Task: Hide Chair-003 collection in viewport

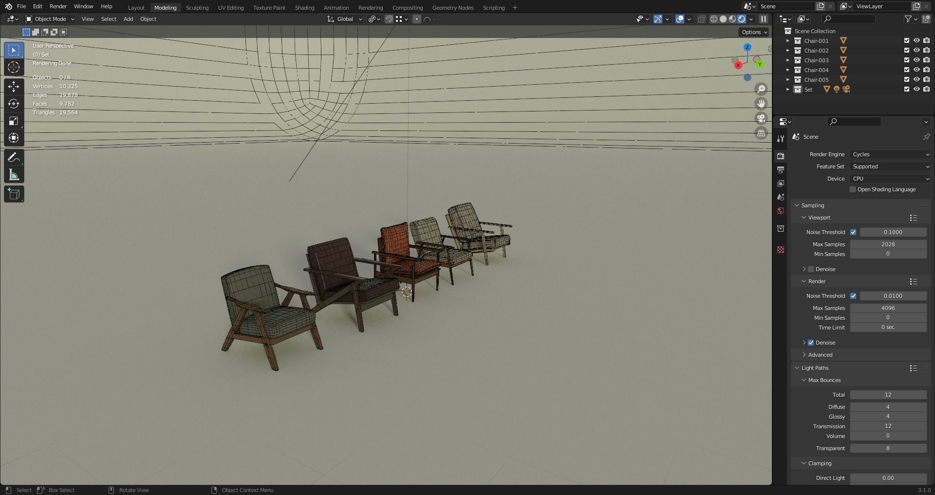Action: [x=916, y=60]
